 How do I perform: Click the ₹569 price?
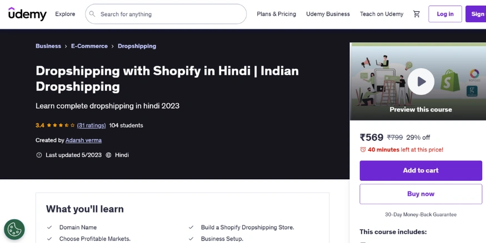[x=372, y=137]
